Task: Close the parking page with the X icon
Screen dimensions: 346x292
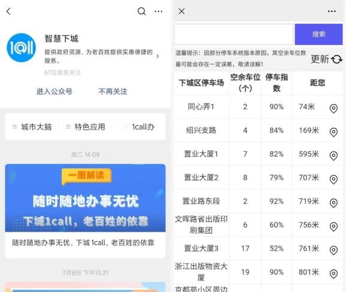Action: click(181, 11)
